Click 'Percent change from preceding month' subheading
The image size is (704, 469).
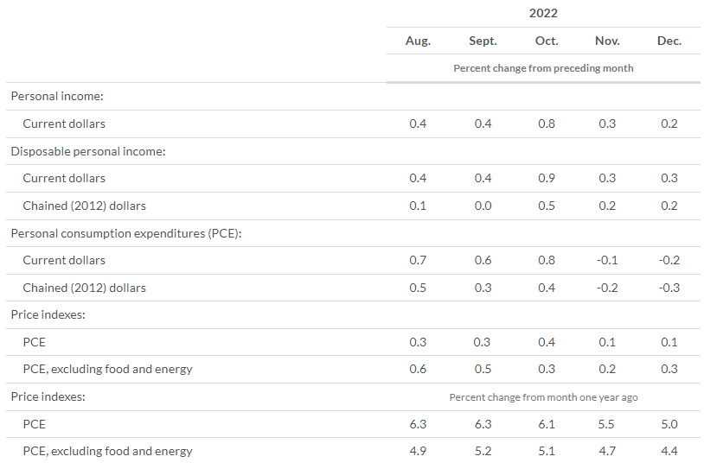[x=543, y=68]
